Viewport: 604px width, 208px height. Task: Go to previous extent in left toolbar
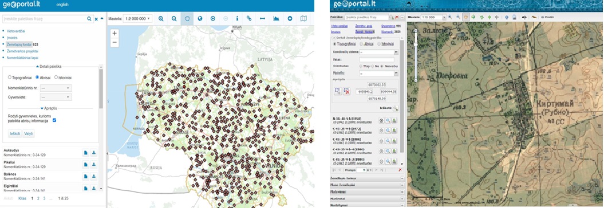[x=213, y=18]
